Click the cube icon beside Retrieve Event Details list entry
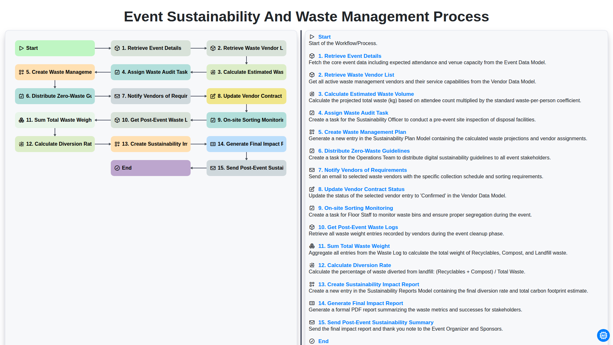The image size is (613, 345). point(312,56)
